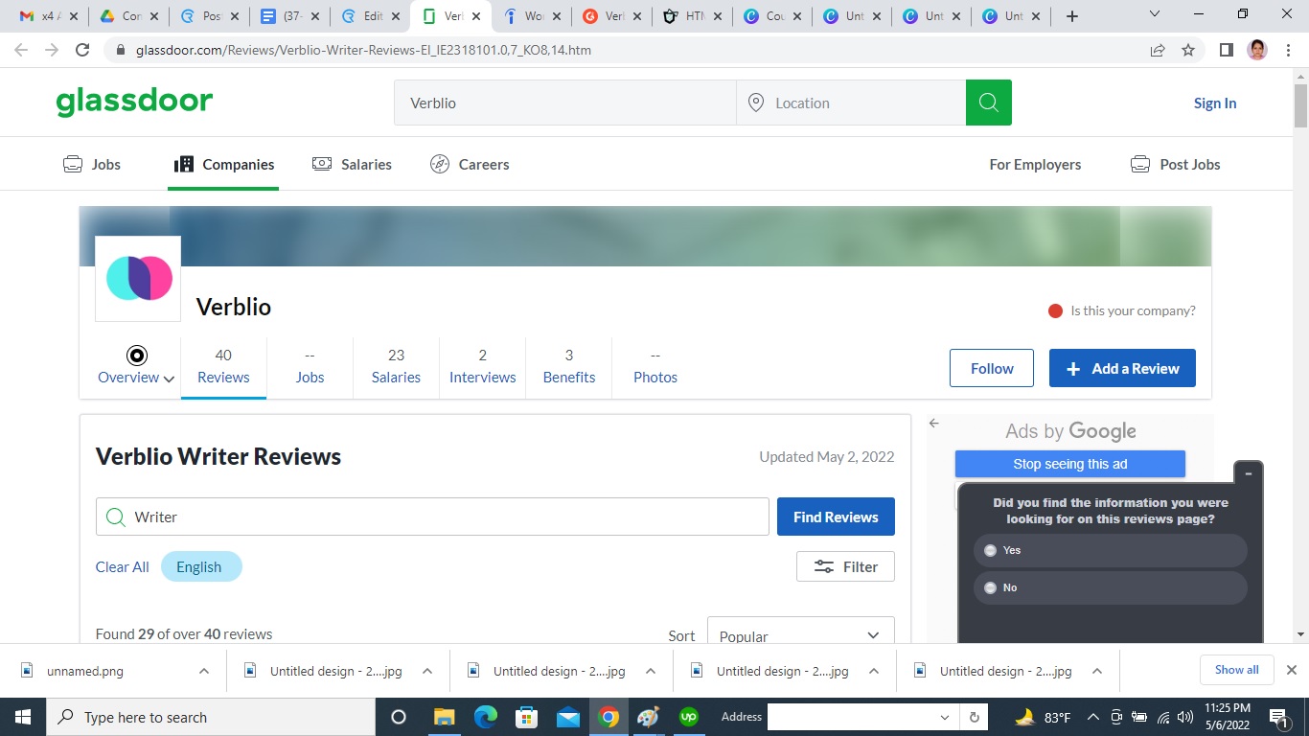
Task: Click the Writer job title search field
Action: pos(432,517)
